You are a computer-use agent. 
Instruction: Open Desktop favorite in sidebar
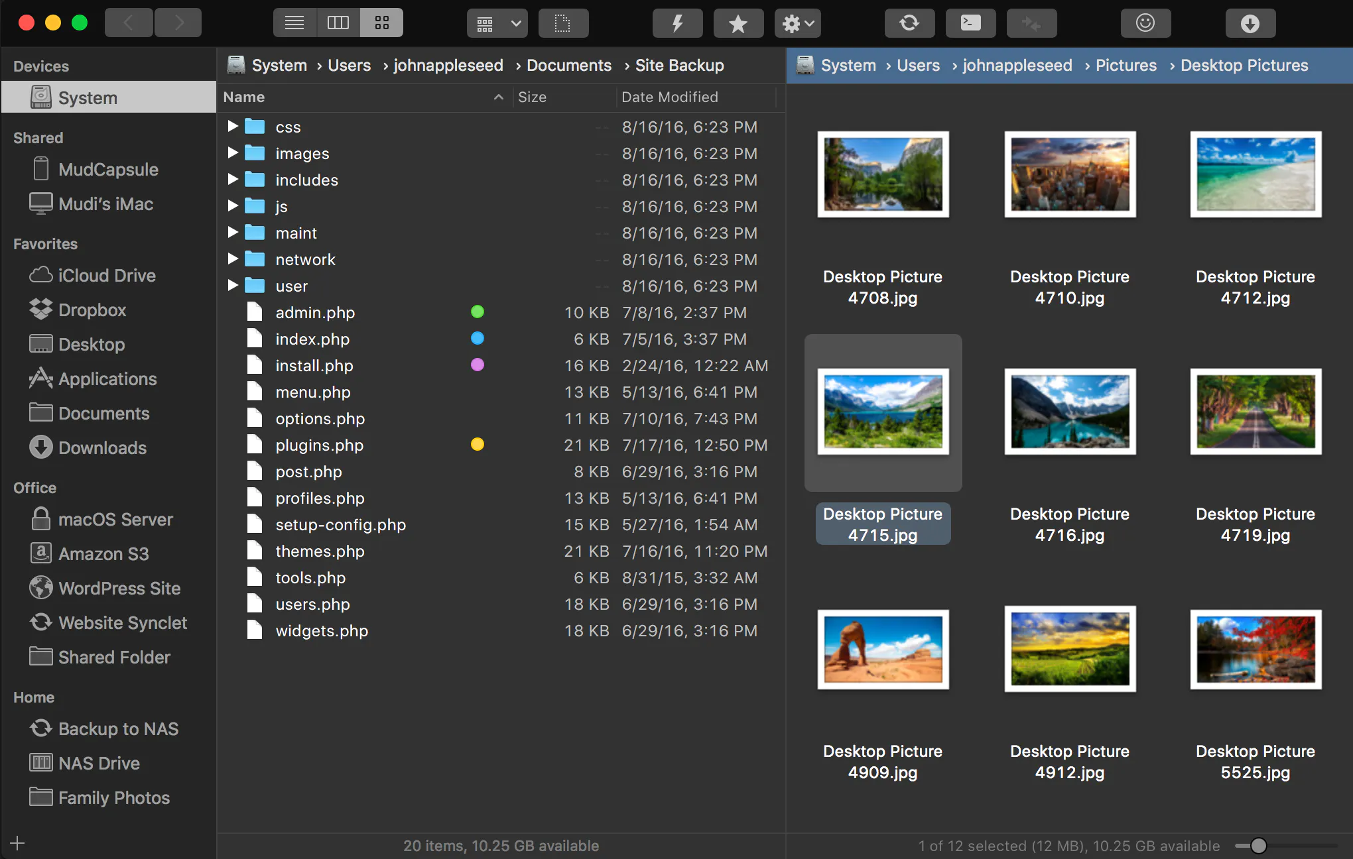pos(109,344)
